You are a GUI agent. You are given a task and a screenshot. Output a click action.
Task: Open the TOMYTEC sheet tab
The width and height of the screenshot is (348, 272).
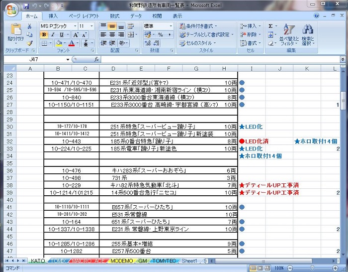tap(165, 261)
